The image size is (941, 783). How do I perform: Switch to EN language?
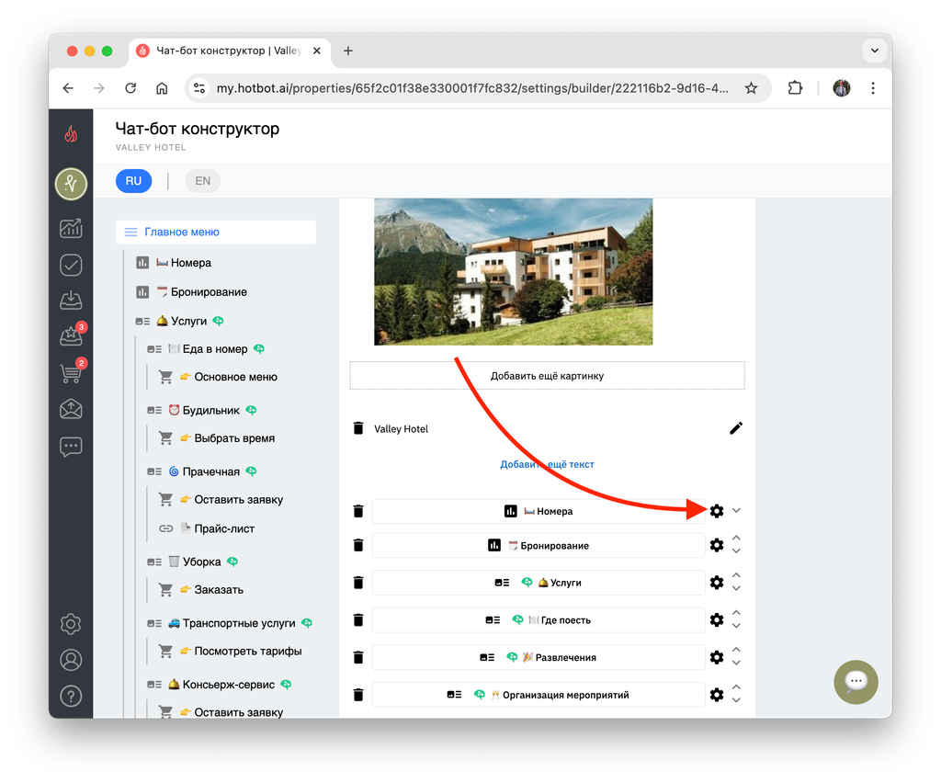(203, 181)
